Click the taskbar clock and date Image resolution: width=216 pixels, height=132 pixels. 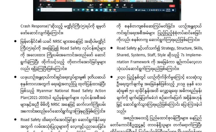coord(168,10)
